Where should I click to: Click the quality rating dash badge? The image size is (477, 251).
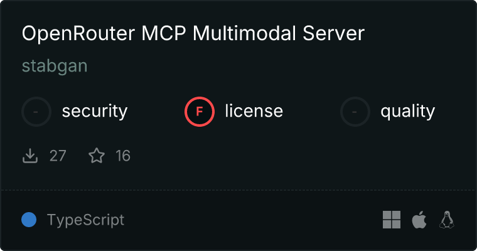click(355, 112)
